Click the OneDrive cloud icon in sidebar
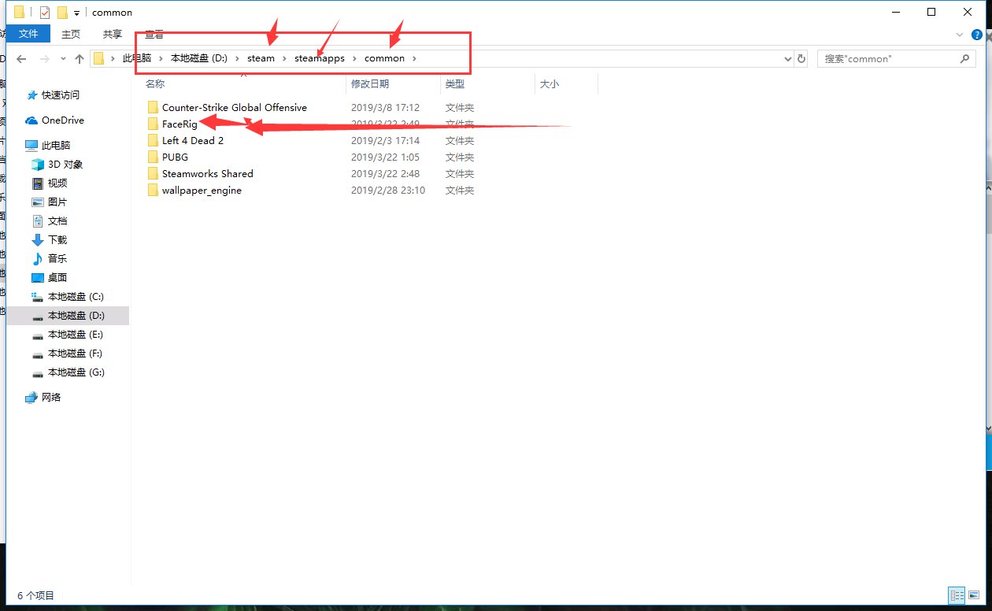The width and height of the screenshot is (992, 611). click(31, 120)
